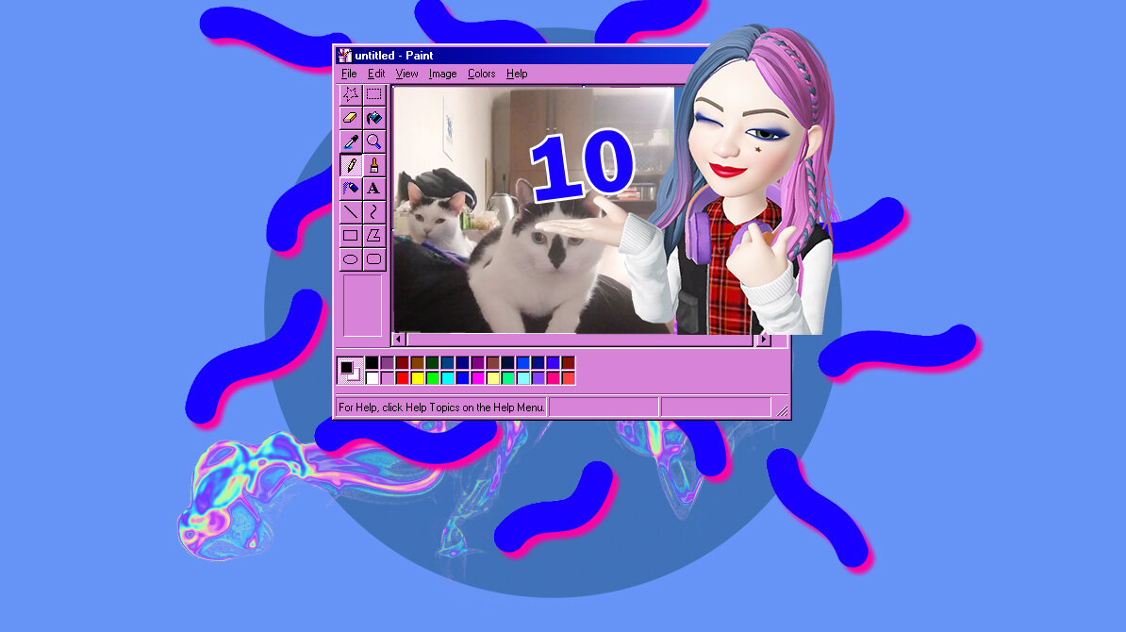Choose the Curve tool
The image size is (1126, 632).
coord(374,212)
